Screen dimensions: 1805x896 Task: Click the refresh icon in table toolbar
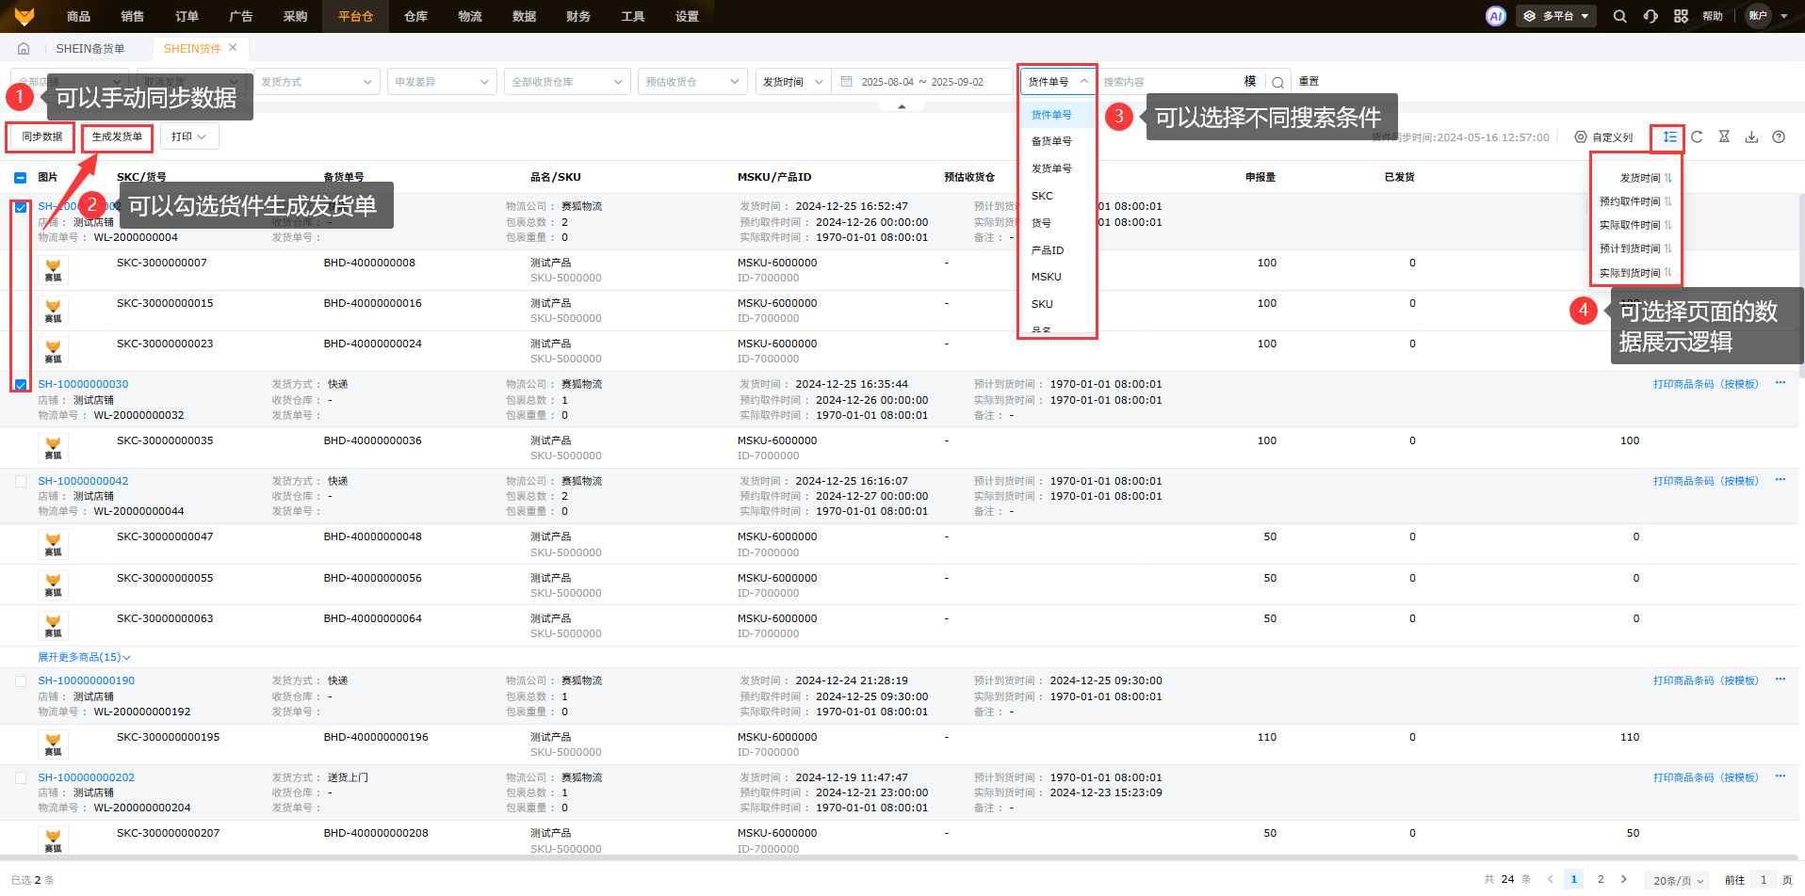click(1697, 136)
